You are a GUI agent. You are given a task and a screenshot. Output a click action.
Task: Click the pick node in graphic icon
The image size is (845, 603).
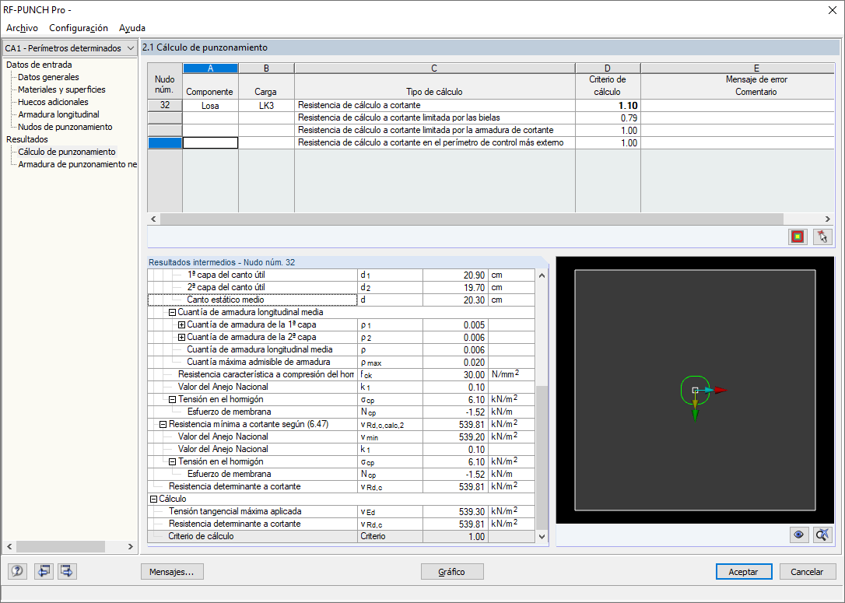pyautogui.click(x=822, y=237)
